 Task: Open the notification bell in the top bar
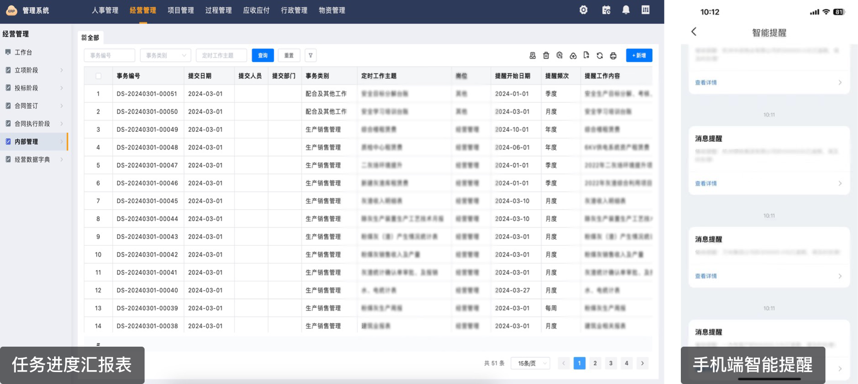[x=625, y=10]
